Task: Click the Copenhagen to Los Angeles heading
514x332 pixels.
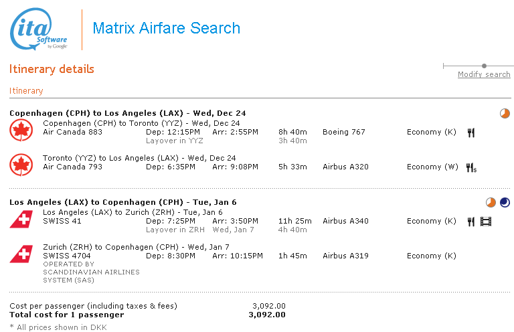Action: click(128, 113)
